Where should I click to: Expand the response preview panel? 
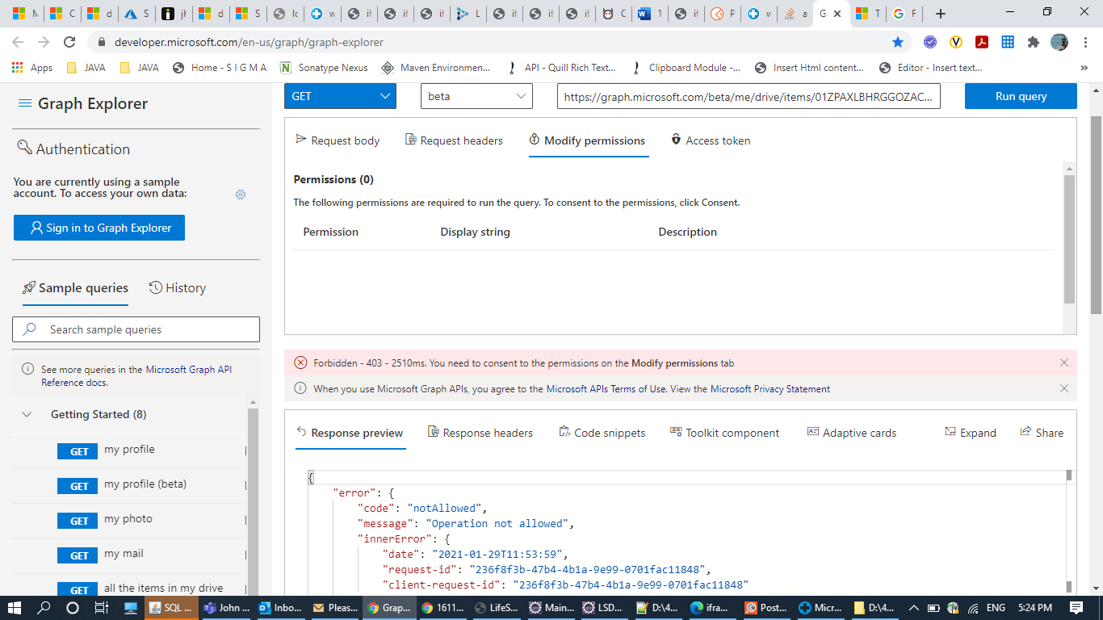[971, 433]
